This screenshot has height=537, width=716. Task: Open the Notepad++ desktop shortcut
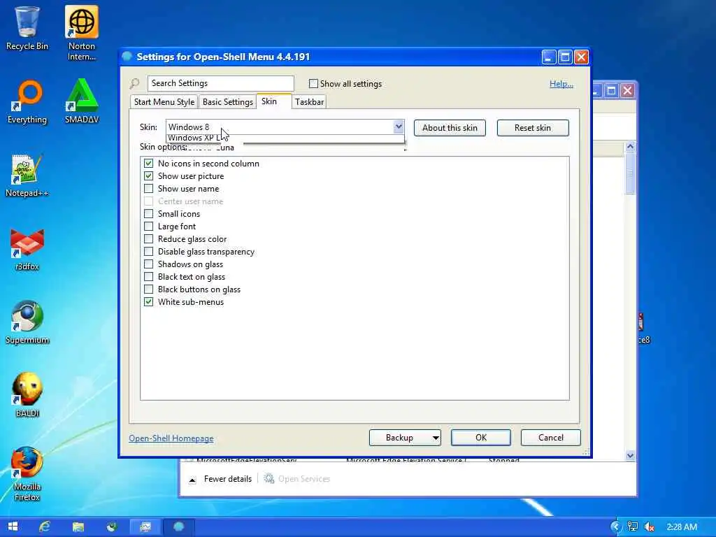click(x=27, y=176)
